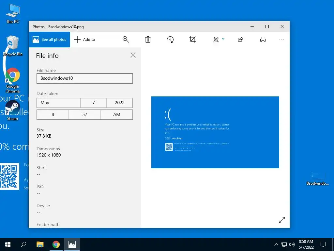Show hidden tray icons chevron

276,244
